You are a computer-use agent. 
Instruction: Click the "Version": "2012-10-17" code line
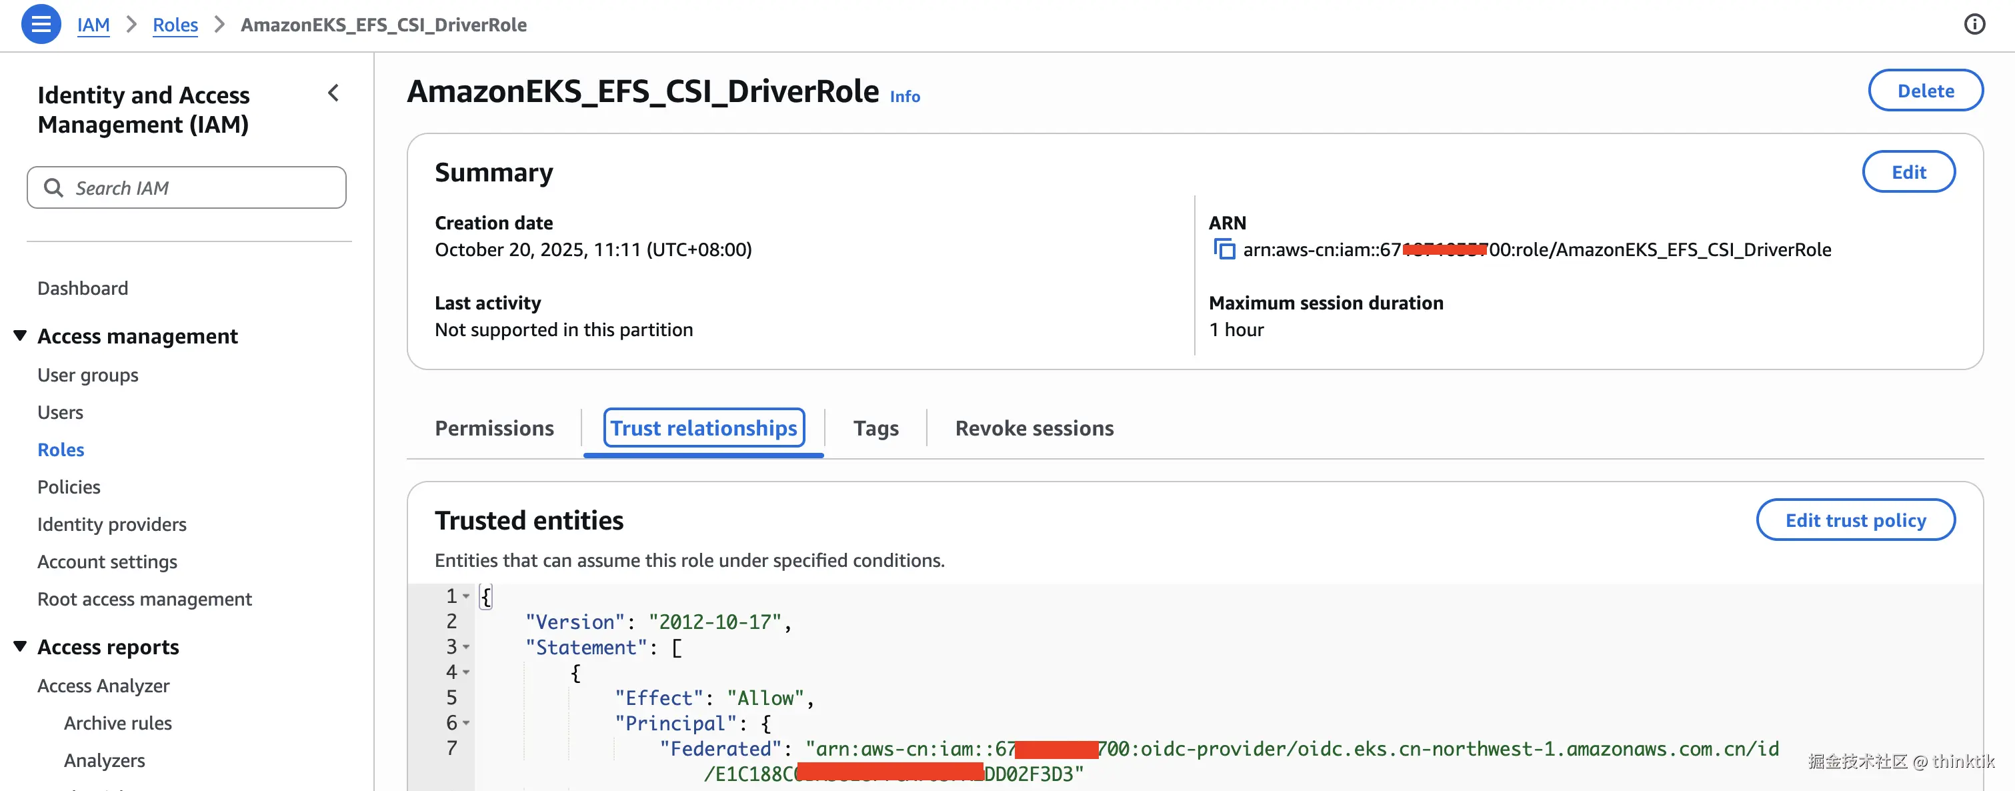click(x=659, y=622)
